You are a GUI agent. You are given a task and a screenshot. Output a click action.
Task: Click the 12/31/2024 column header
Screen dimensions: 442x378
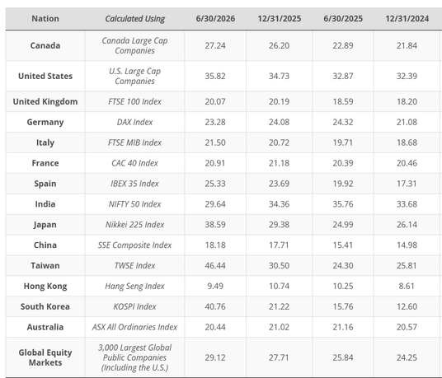(407, 19)
